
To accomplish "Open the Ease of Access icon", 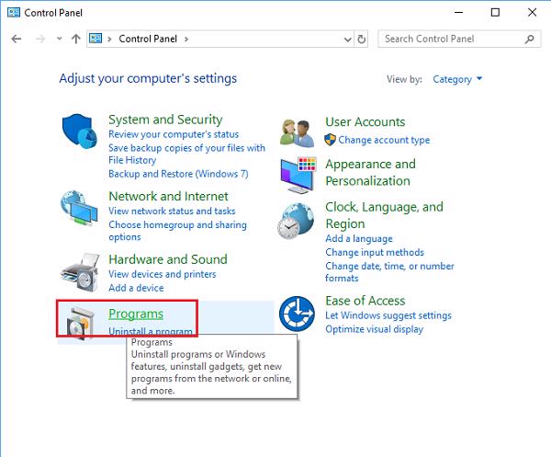I will click(297, 314).
